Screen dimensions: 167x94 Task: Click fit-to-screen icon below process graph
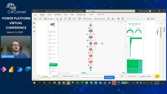60,73
